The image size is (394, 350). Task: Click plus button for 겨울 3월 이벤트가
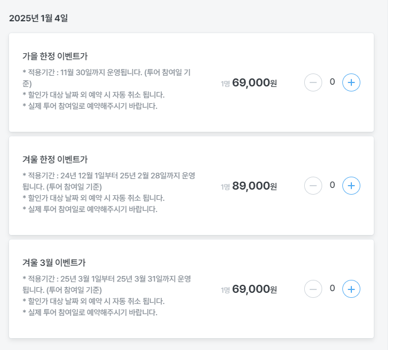(351, 289)
